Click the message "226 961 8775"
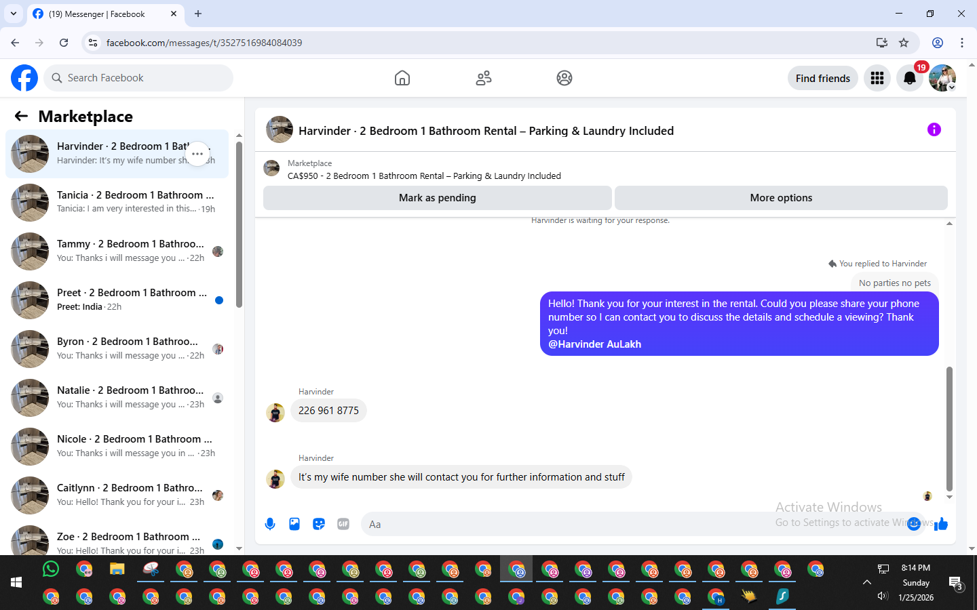Viewport: 977px width, 610px height. pyautogui.click(x=328, y=411)
